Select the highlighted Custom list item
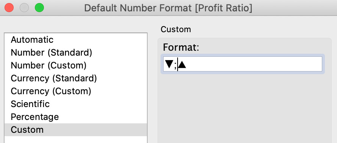The image size is (337, 143). pyautogui.click(x=76, y=130)
